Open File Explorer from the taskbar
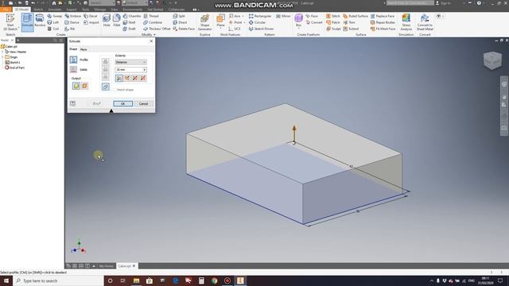Screen dimensions: 509x286 pos(136,280)
